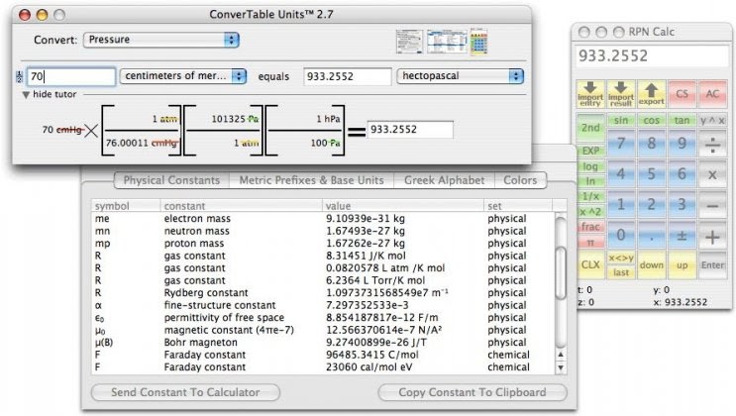Click the multiply key
This screenshot has height=416, width=736.
[x=712, y=174]
